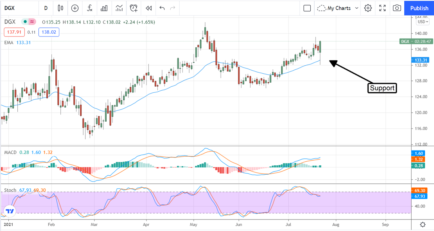Viewport: 434px width, 231px height.
Task: Click the blue 138.02 buy price button
Action: pyautogui.click(x=50, y=32)
